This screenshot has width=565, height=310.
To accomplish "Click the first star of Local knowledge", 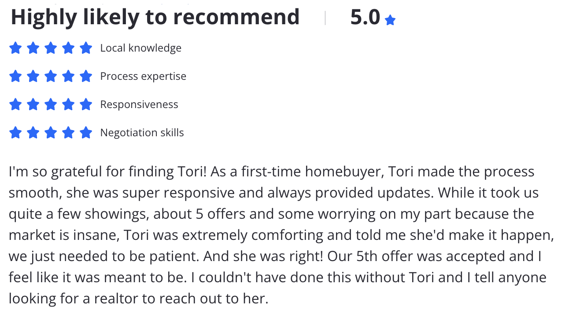I will (x=15, y=48).
